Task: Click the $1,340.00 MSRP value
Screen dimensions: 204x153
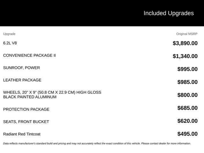Action: pyautogui.click(x=185, y=56)
